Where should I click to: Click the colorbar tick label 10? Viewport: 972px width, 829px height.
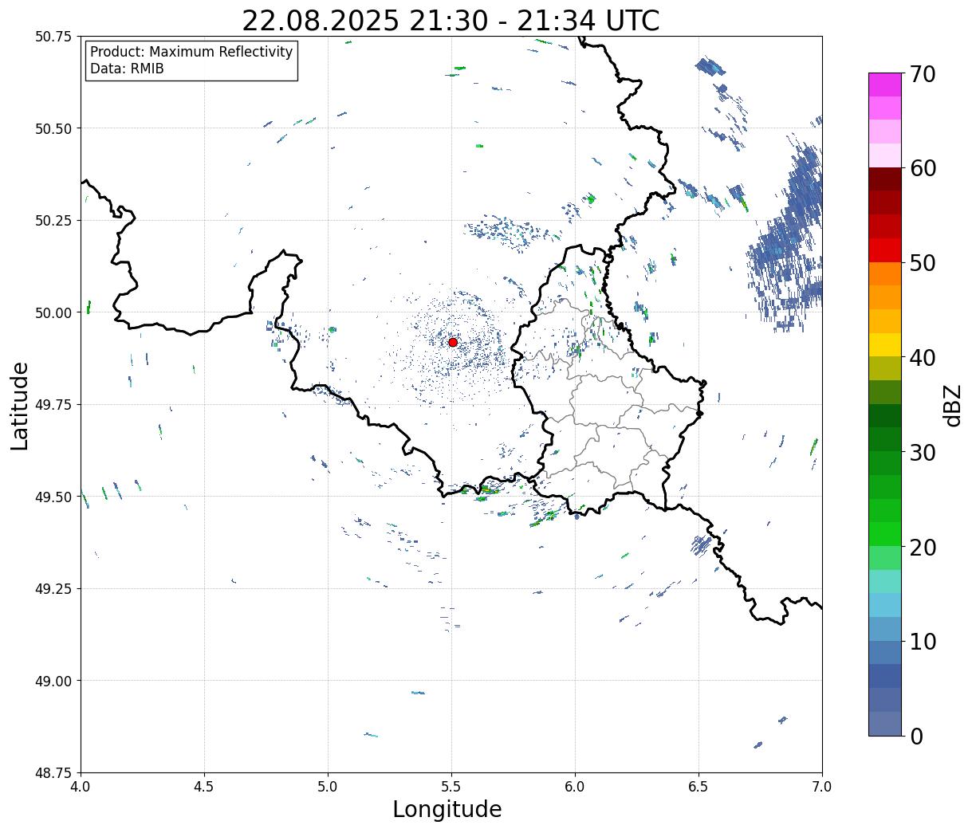pyautogui.click(x=923, y=642)
